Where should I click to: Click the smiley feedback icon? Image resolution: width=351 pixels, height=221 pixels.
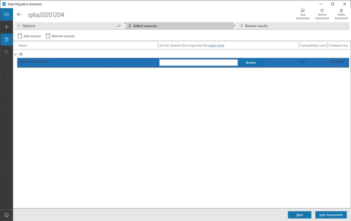[6, 215]
